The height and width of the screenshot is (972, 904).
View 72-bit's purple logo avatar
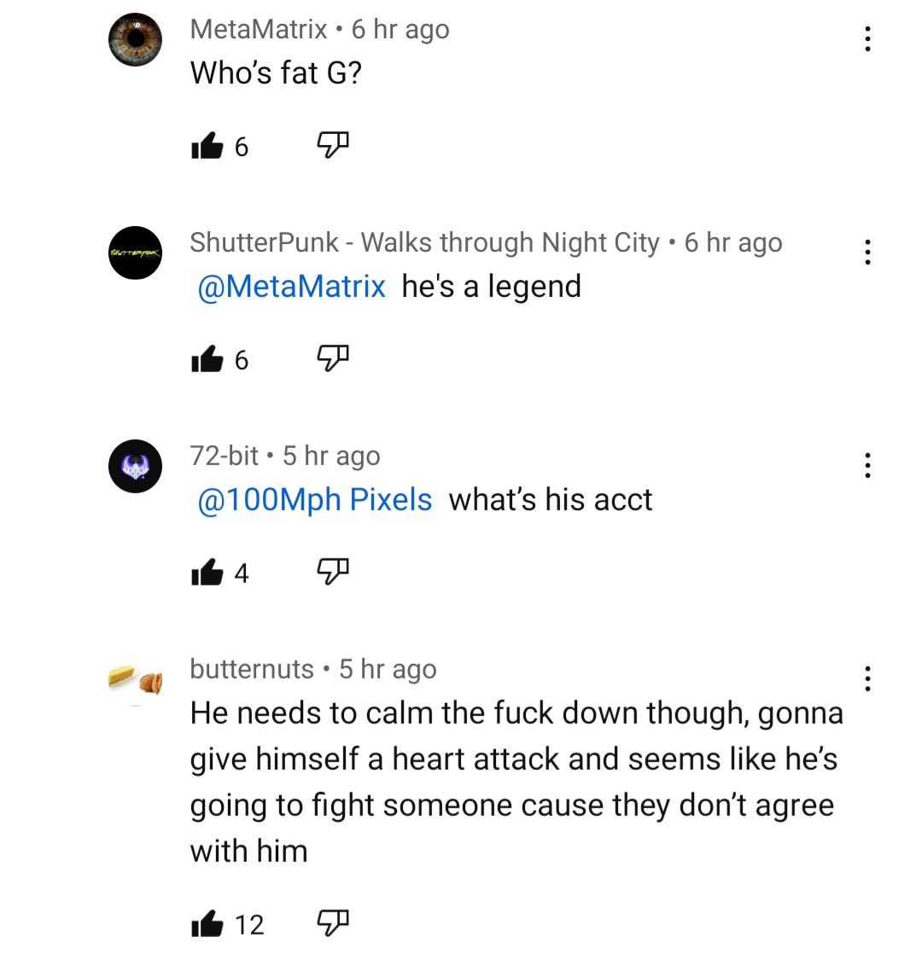[x=135, y=466]
